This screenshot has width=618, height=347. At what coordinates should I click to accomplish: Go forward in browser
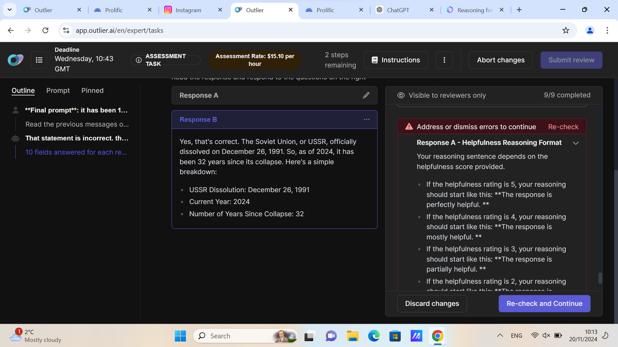tap(28, 30)
